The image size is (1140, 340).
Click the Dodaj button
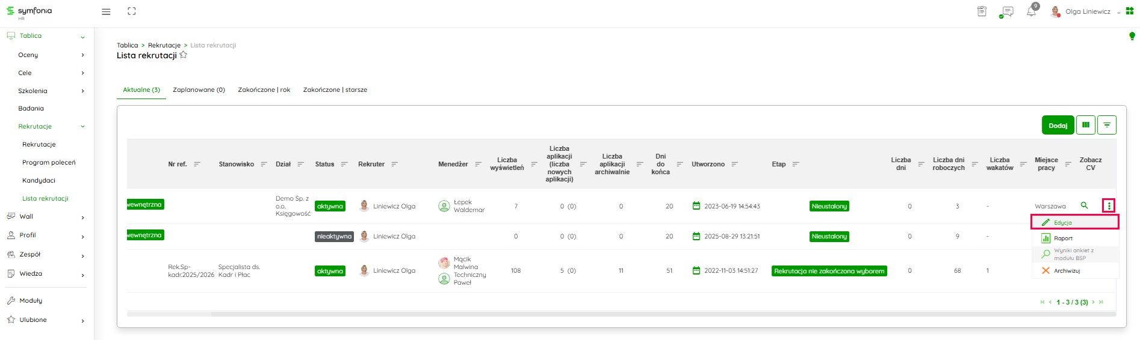point(1058,126)
